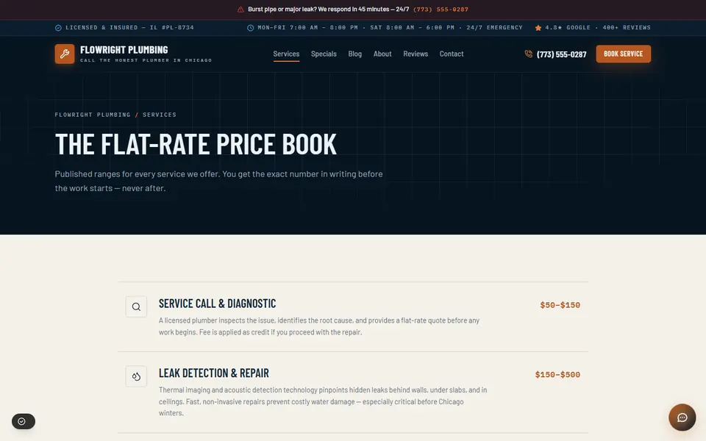Click the phone icon in the header
Screen dimensions: 706x441
(528, 54)
